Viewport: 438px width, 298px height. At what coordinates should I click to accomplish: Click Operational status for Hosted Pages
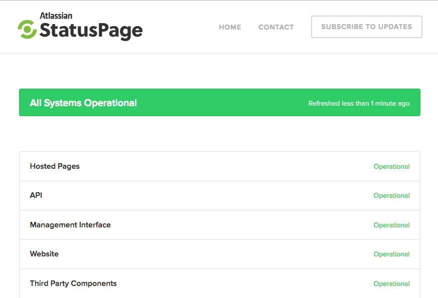pos(391,167)
